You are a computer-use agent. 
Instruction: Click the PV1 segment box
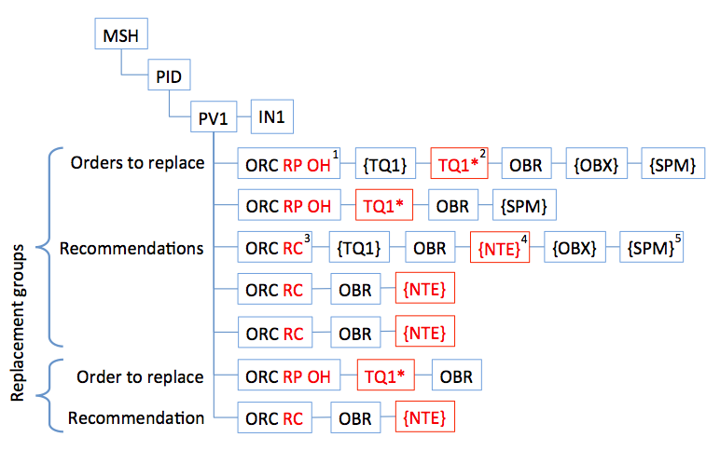(x=213, y=118)
